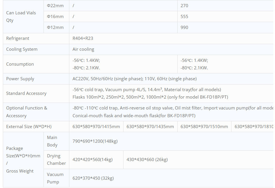275x188 pixels.
Task: Select the Optional Function & Accessory label
Action: click(x=27, y=112)
